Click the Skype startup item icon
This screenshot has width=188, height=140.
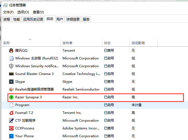tap(11, 82)
